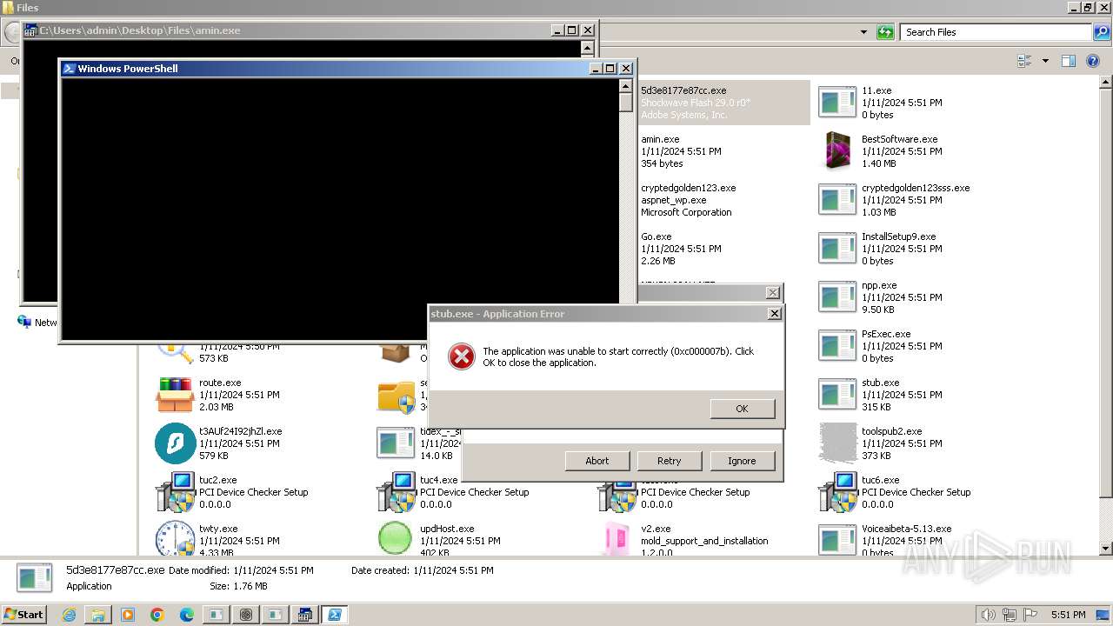1113x626 pixels.
Task: Open Google Chrome from taskbar
Action: (157, 615)
